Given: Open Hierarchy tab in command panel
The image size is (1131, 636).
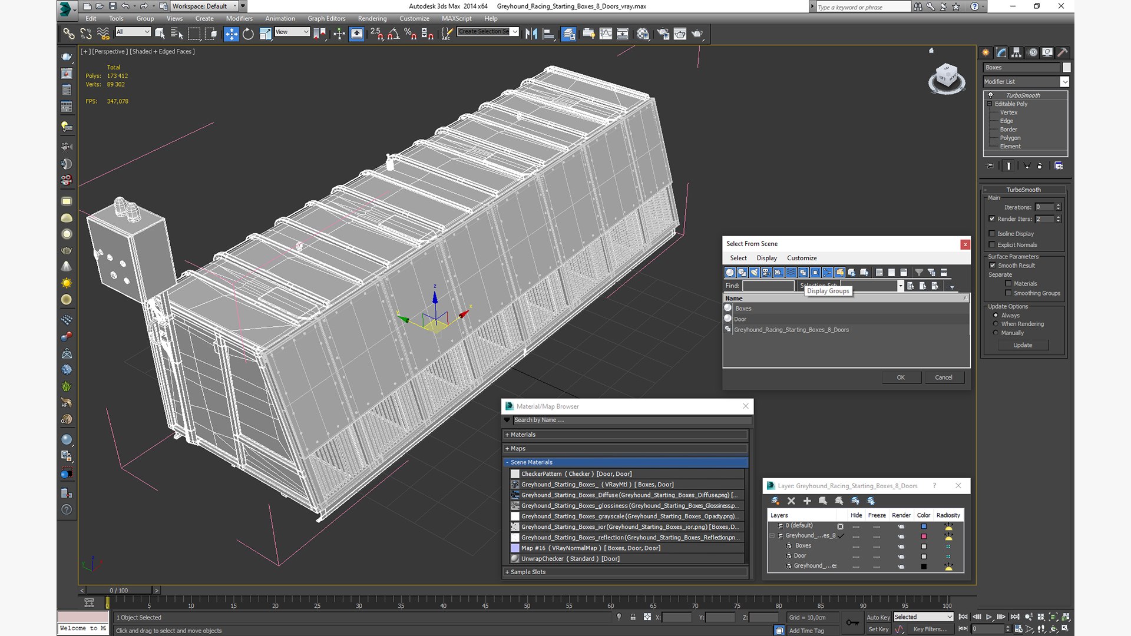Looking at the screenshot, I should [1016, 52].
